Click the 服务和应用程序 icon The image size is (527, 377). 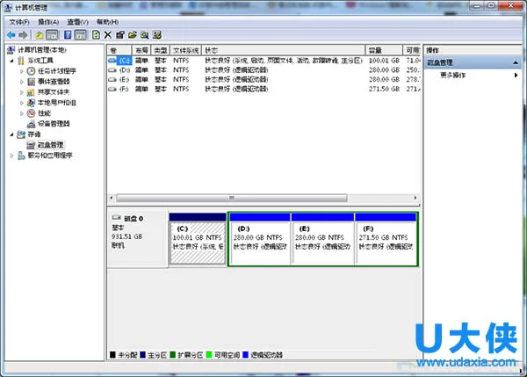click(x=21, y=156)
